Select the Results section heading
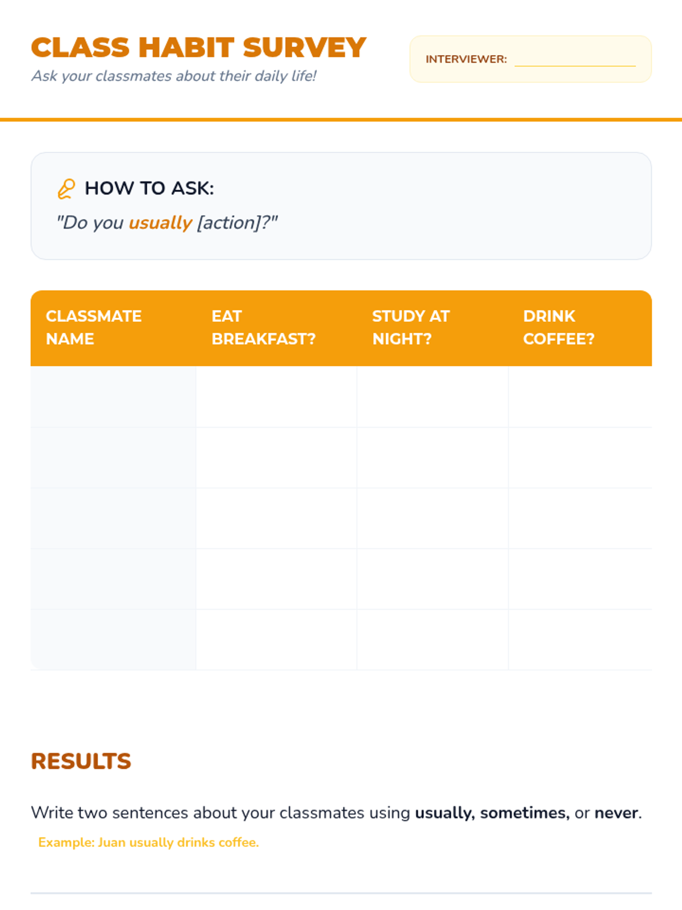The height and width of the screenshot is (910, 682). click(81, 761)
